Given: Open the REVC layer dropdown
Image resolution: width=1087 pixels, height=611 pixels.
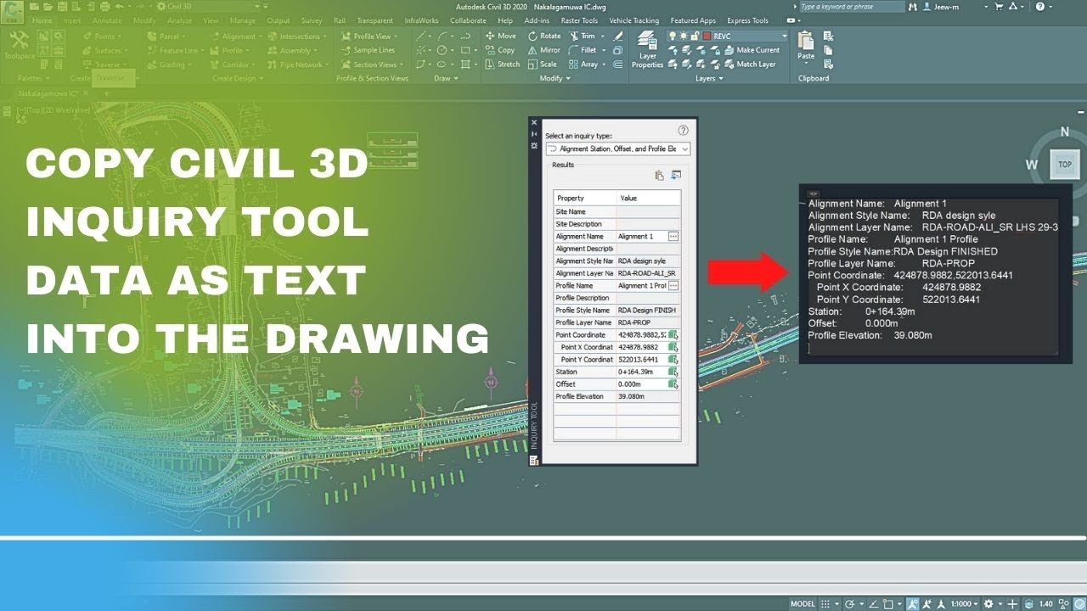Looking at the screenshot, I should (x=784, y=36).
